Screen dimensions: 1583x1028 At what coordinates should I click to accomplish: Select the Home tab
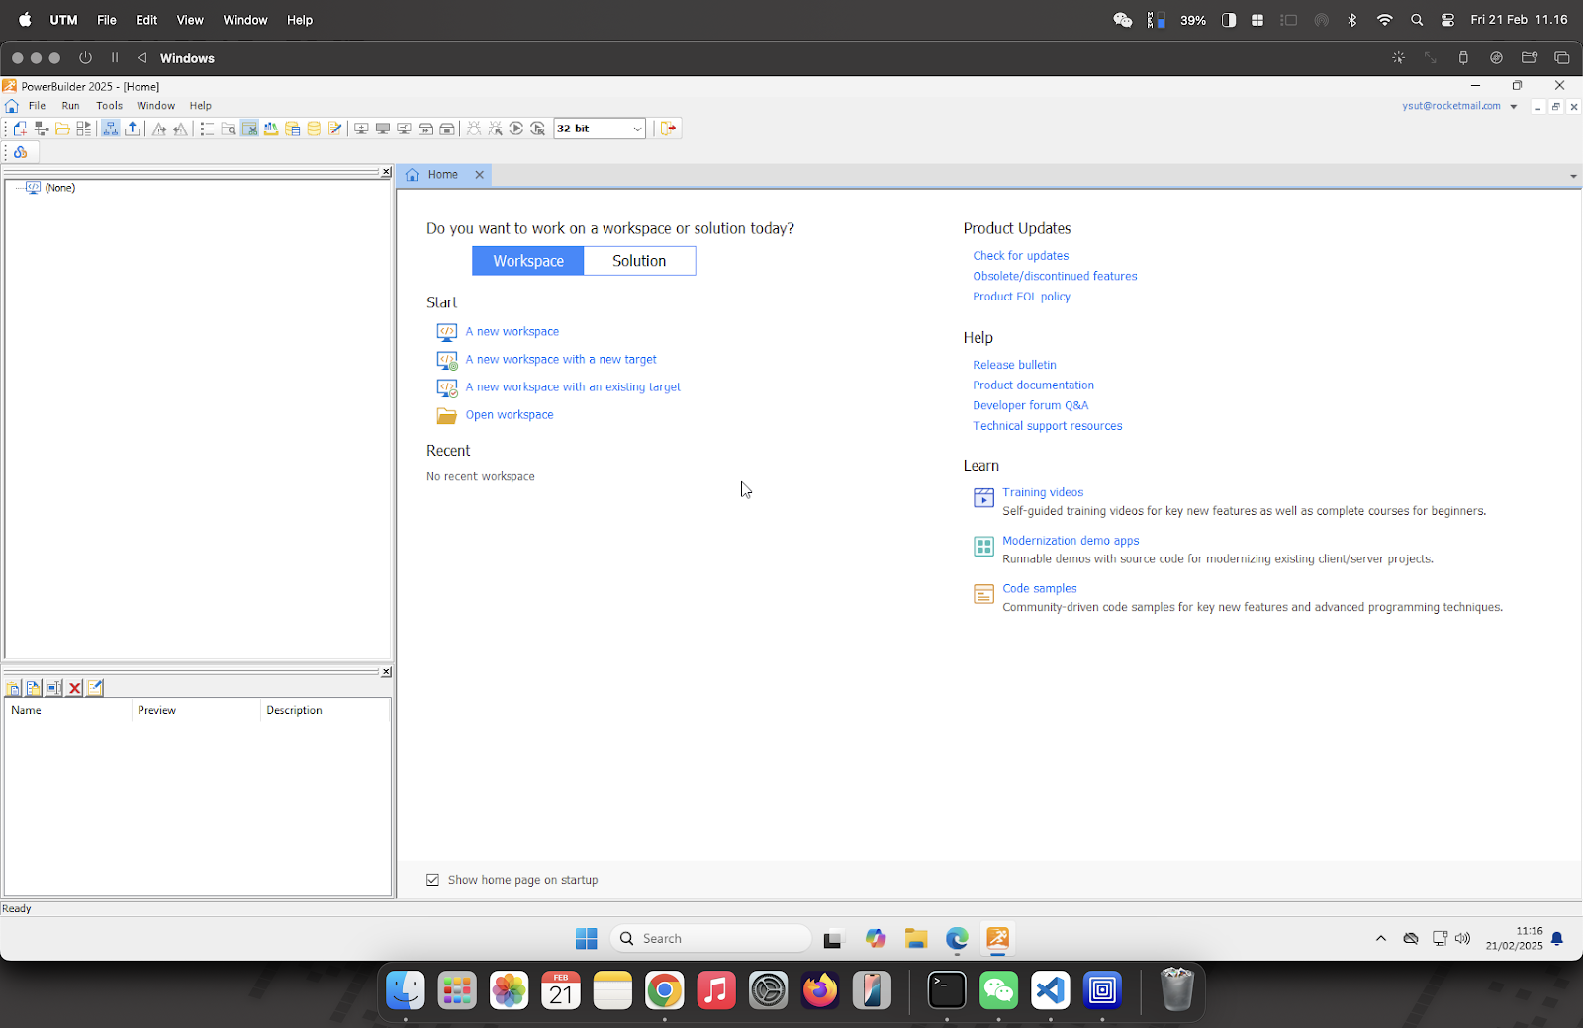(x=442, y=175)
